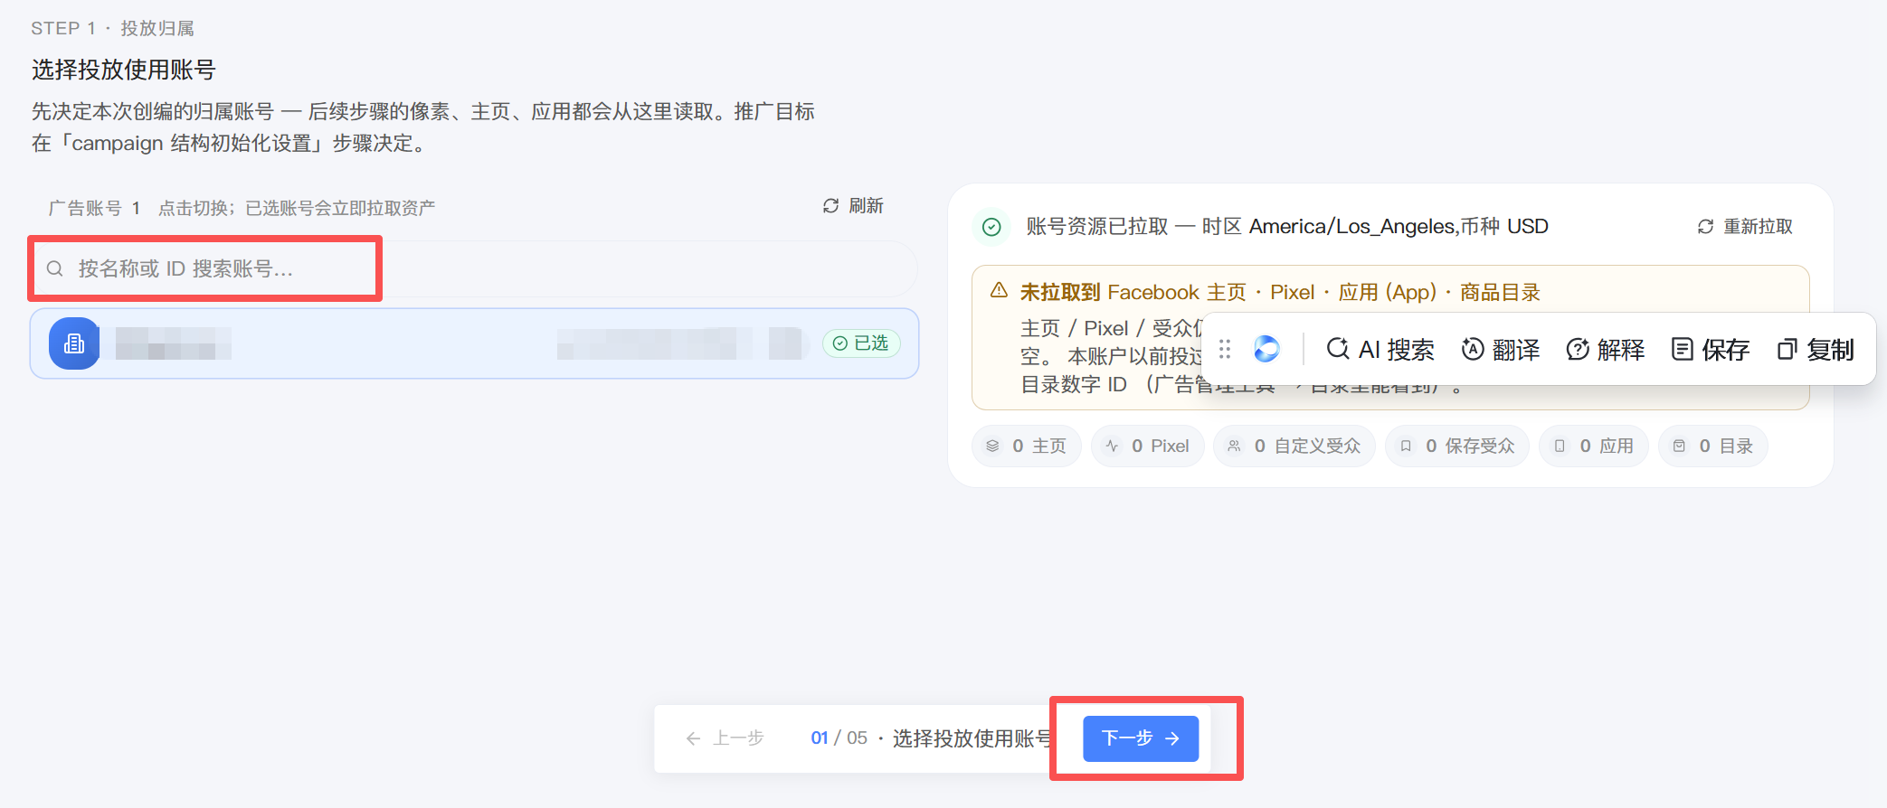The image size is (1887, 808).
Task: Choose 保存 save in floating toolbar
Action: [1711, 350]
